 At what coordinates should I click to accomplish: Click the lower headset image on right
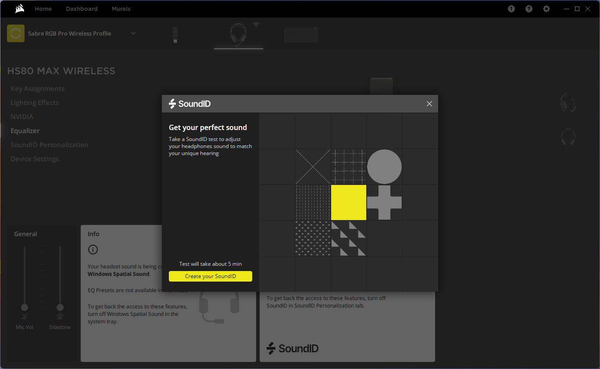pyautogui.click(x=568, y=138)
